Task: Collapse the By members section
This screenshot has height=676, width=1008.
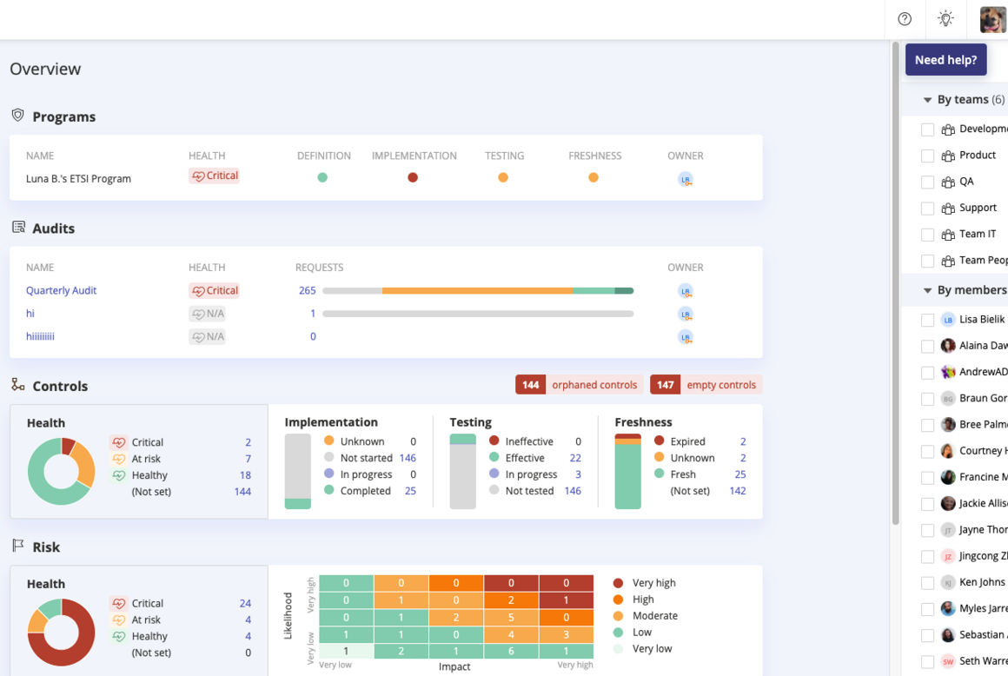Action: (x=927, y=290)
